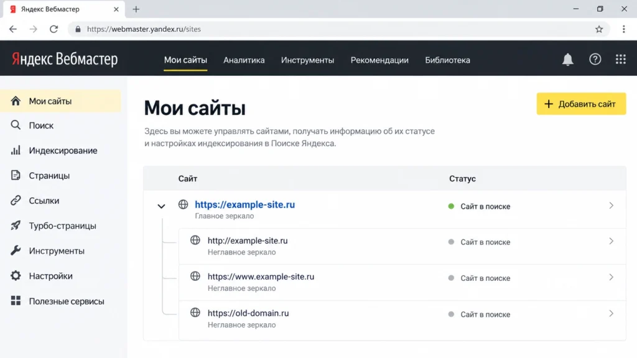Viewport: 637px width, 358px height.
Task: Bookmark this page with star icon
Action: coord(599,29)
